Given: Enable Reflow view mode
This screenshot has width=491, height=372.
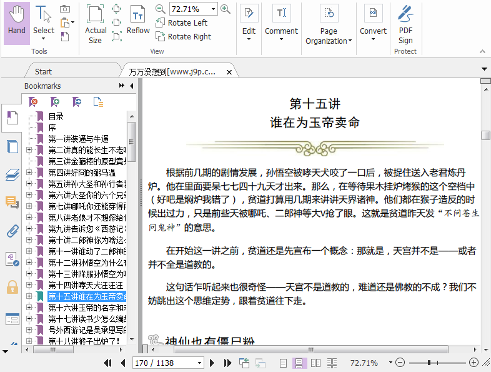Looking at the screenshot, I should tap(138, 20).
